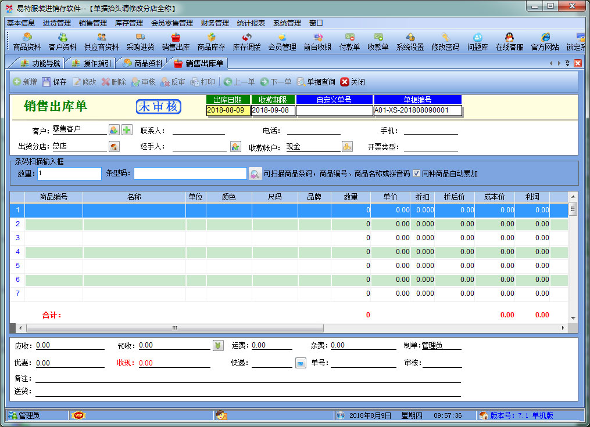
Task: Click the barcode search magnifier icon
Action: 255,173
